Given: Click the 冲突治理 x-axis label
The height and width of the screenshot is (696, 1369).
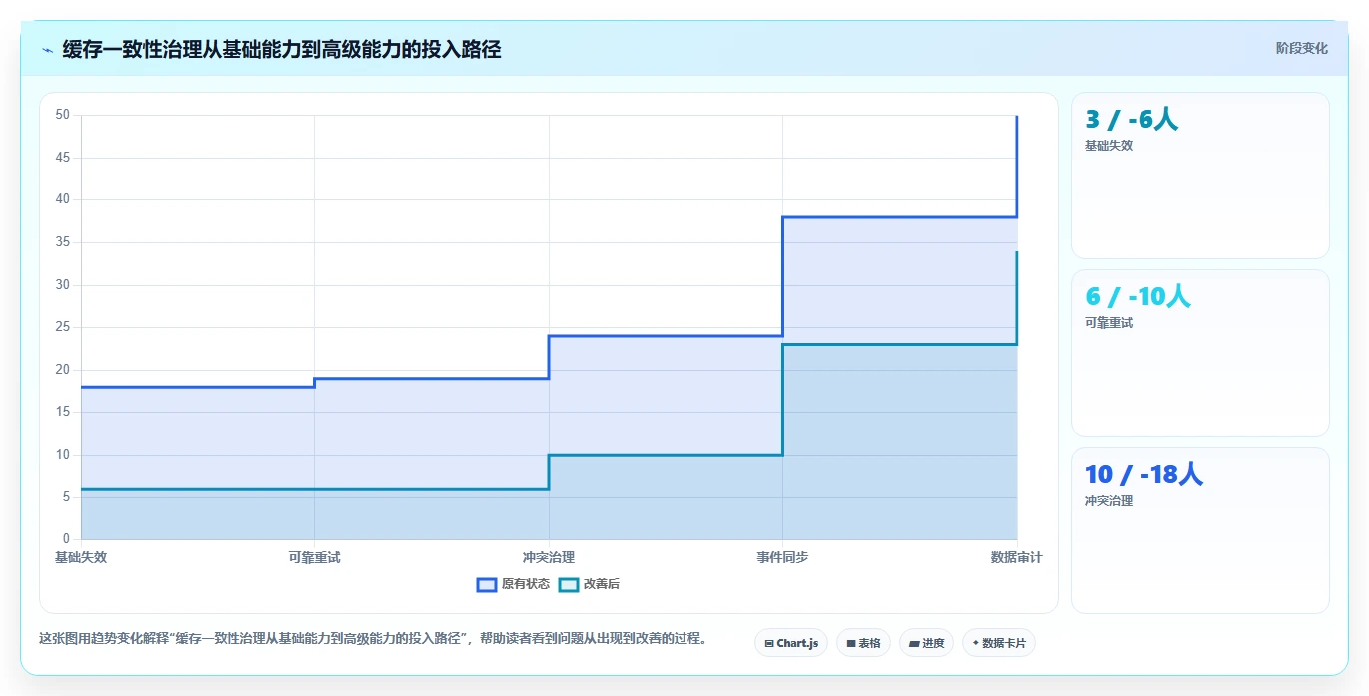Looking at the screenshot, I should [x=549, y=557].
